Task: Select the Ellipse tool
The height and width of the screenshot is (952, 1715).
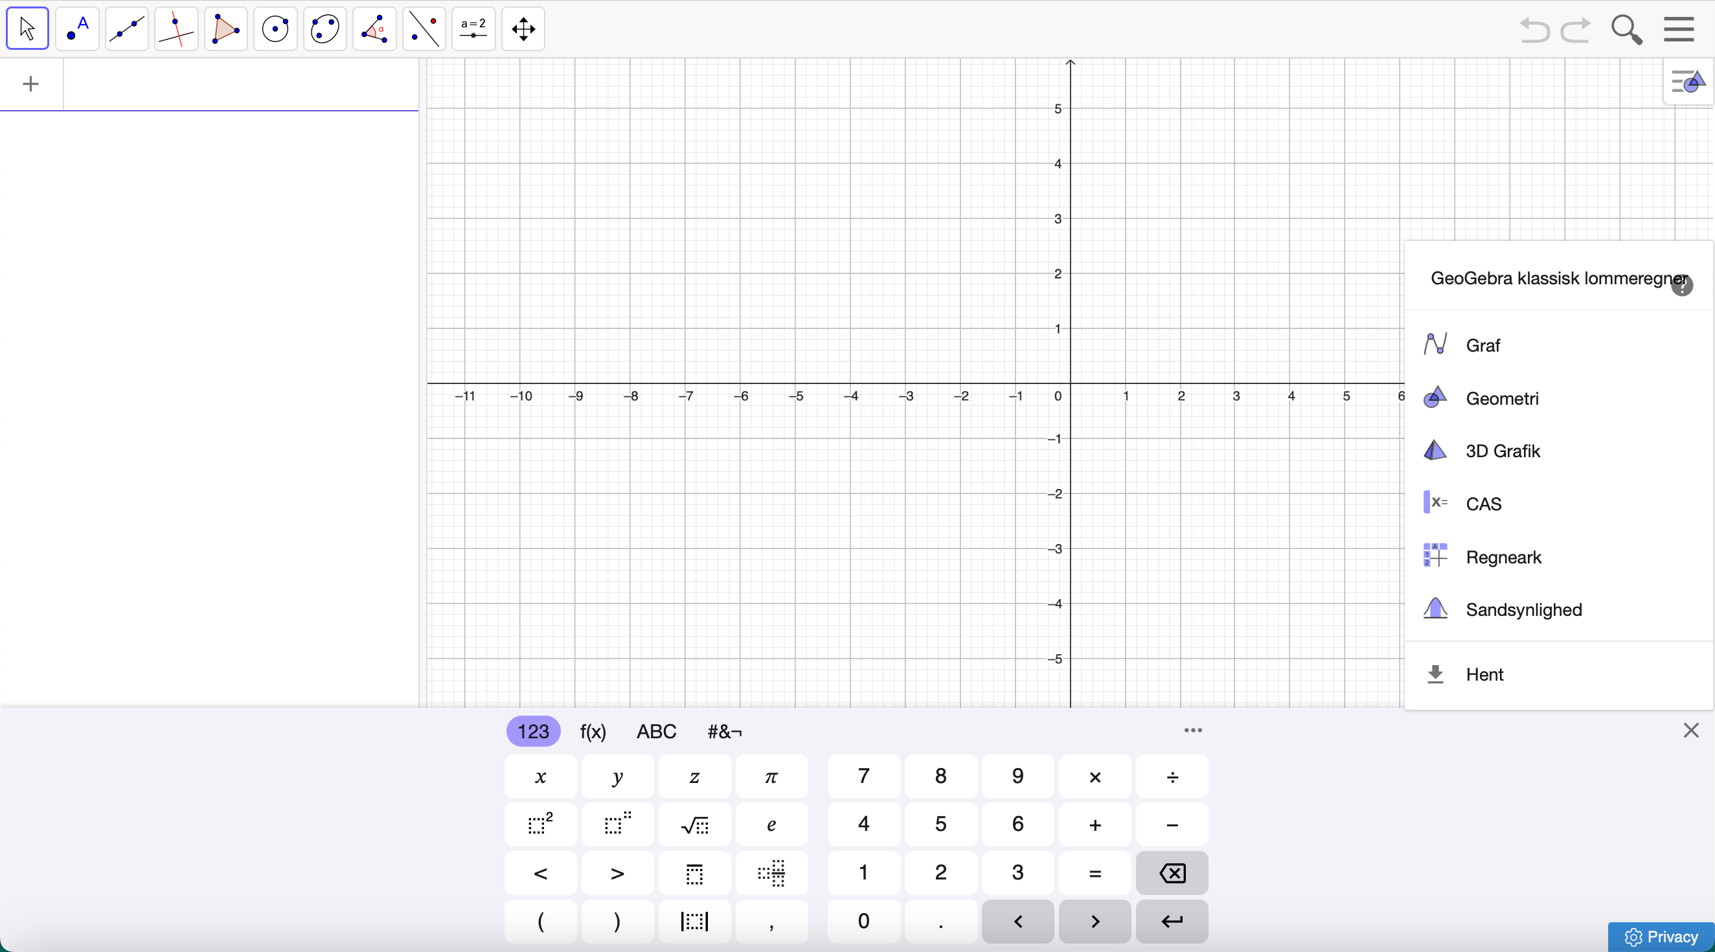Action: [x=325, y=28]
